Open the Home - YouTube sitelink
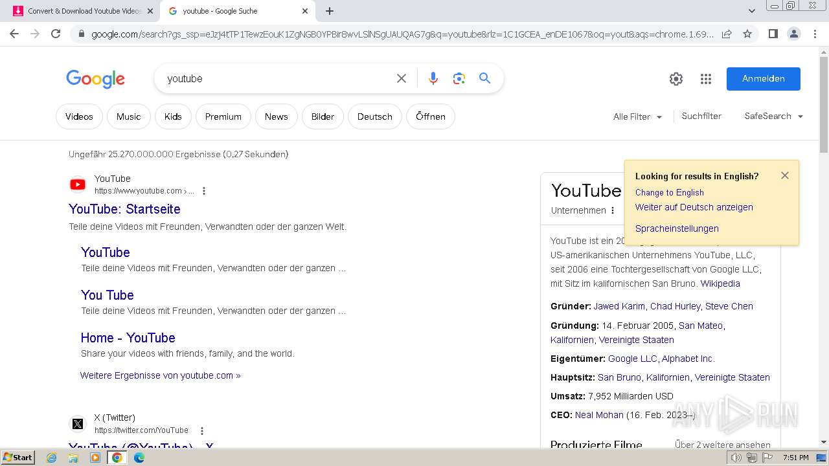 click(x=128, y=338)
